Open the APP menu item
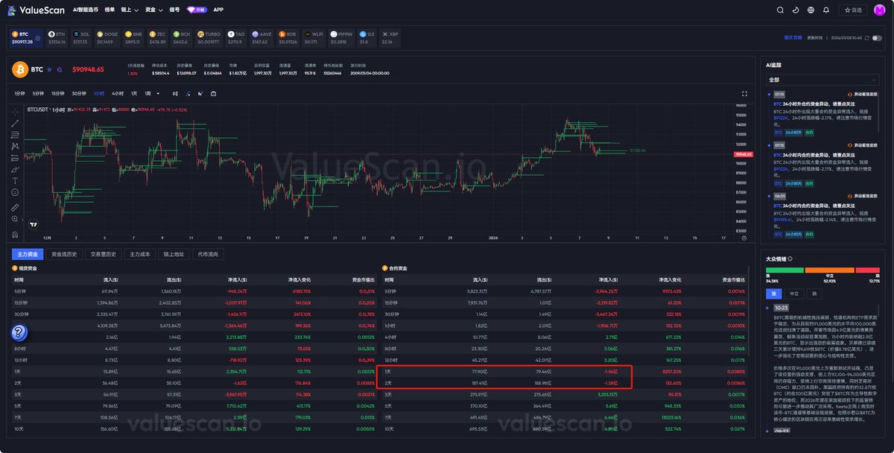 click(x=218, y=10)
